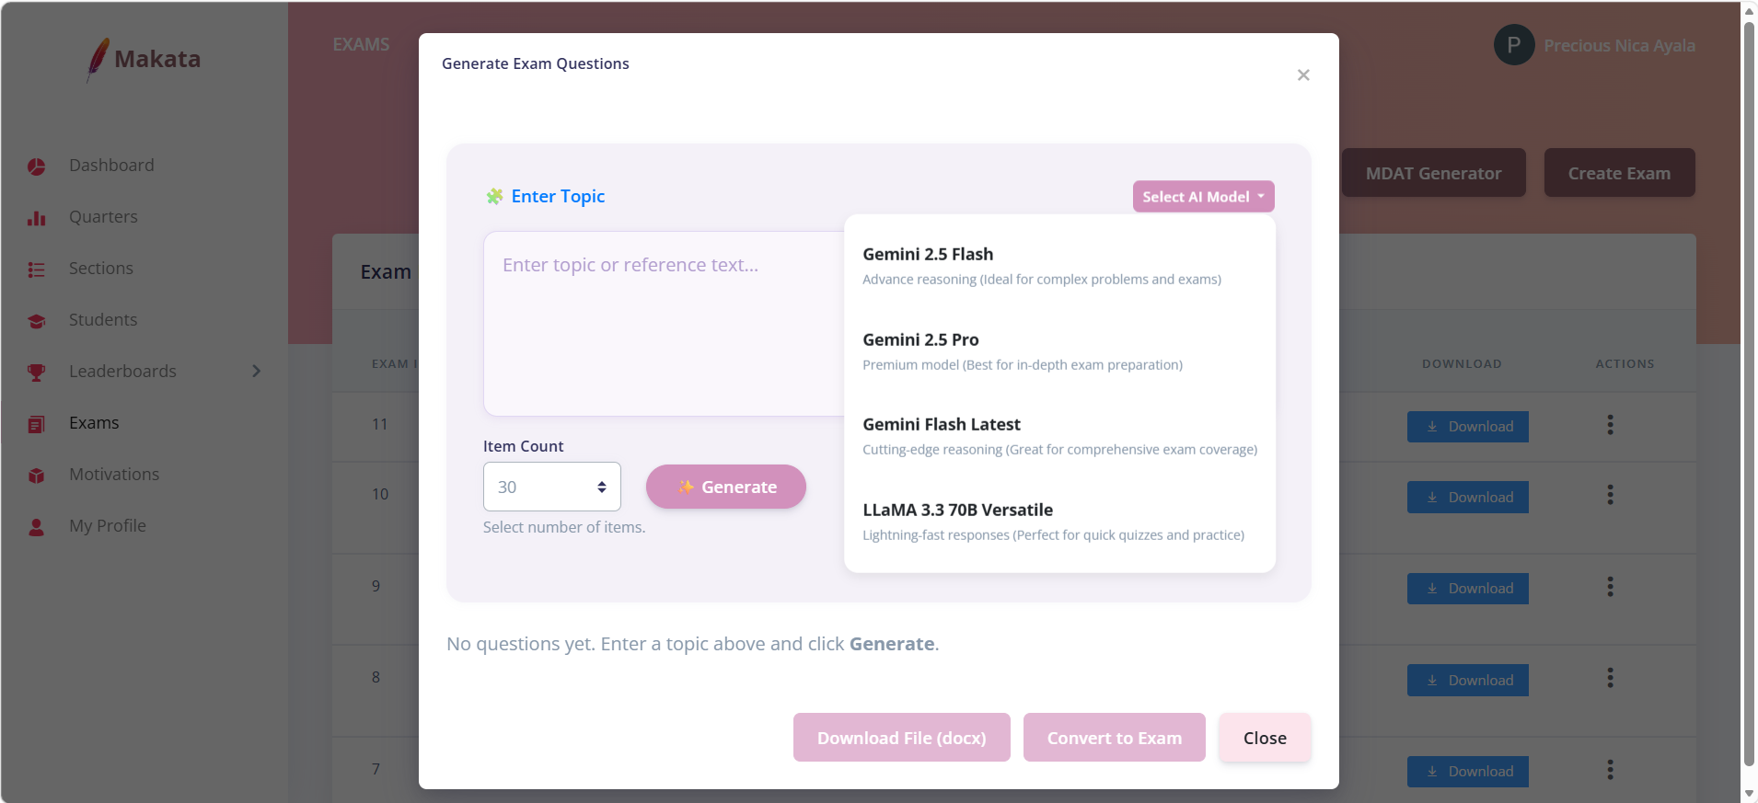Click the Quarters bar chart icon
Viewport: 1758px width, 803px height.
[37, 218]
